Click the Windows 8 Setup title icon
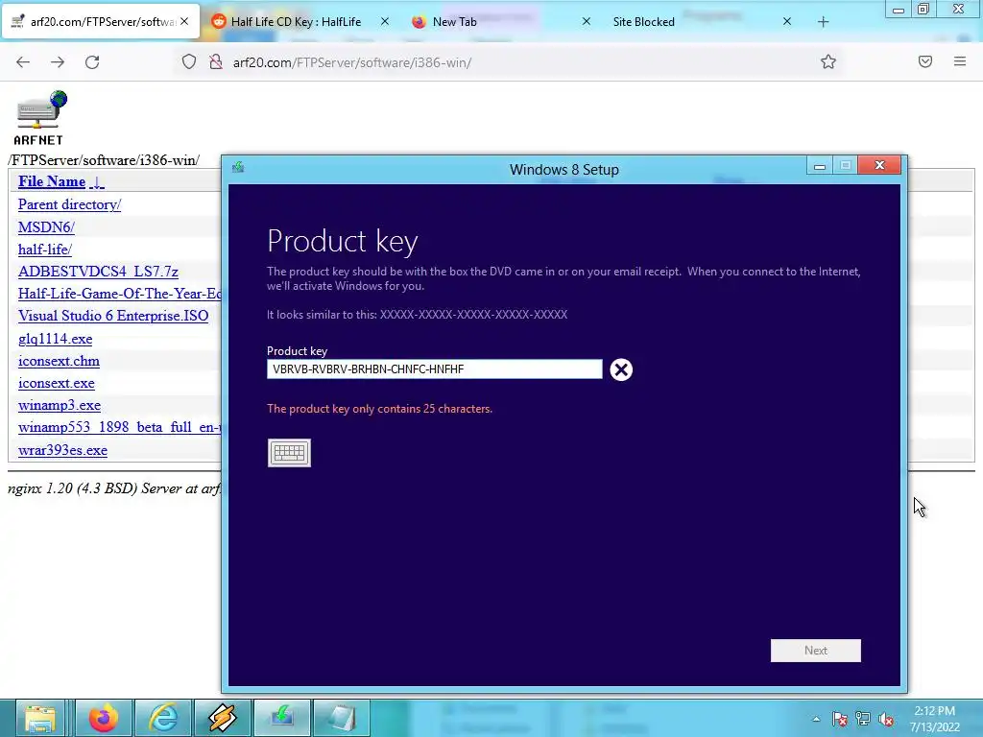983x737 pixels. coord(238,167)
